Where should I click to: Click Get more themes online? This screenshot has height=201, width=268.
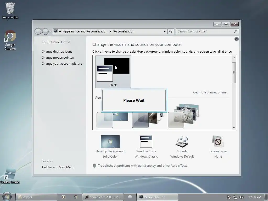(210, 92)
